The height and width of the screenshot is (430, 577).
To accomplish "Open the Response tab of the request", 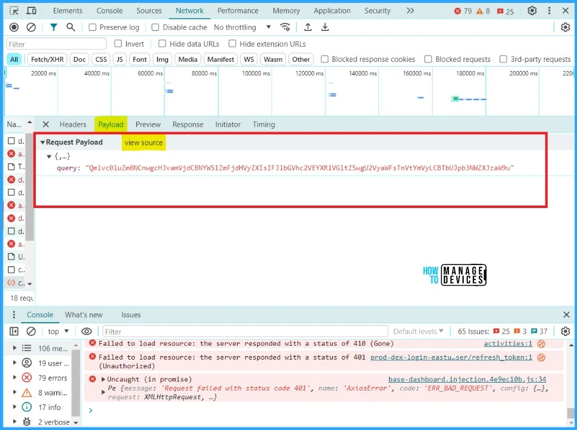I will 188,124.
